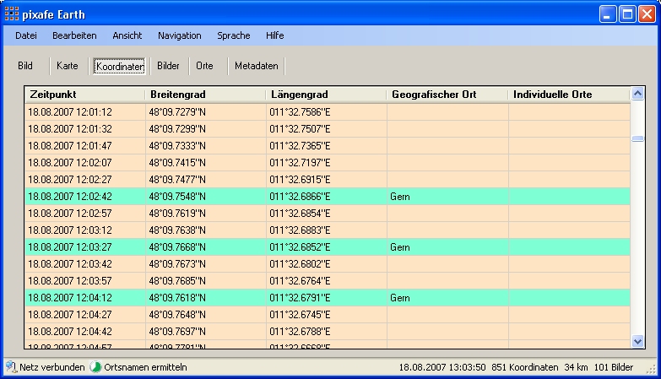Show the Orte tab
The image size is (661, 379).
coord(204,65)
